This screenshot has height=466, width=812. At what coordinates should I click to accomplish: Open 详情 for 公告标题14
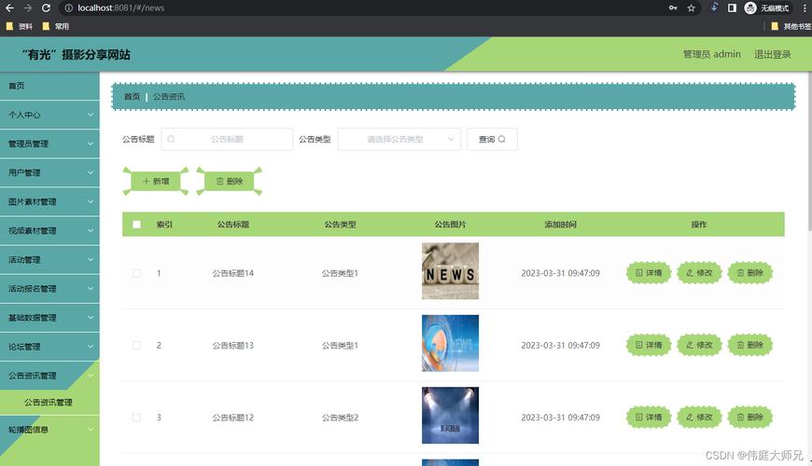click(x=649, y=272)
